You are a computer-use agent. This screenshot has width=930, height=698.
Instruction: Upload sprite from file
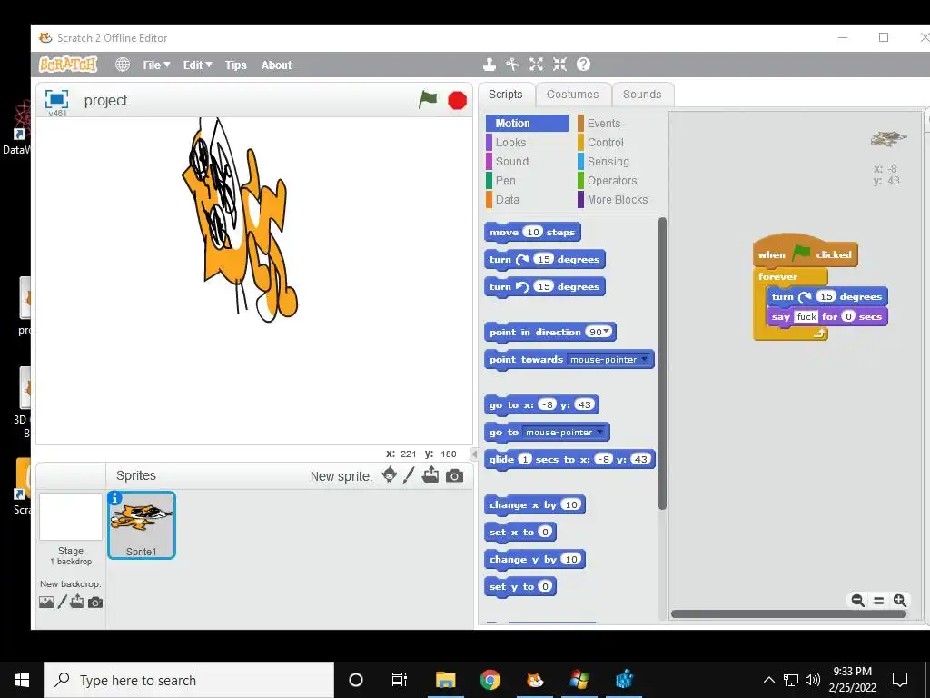point(430,474)
